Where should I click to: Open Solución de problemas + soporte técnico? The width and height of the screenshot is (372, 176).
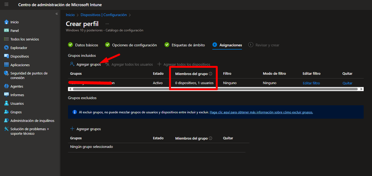click(30, 131)
